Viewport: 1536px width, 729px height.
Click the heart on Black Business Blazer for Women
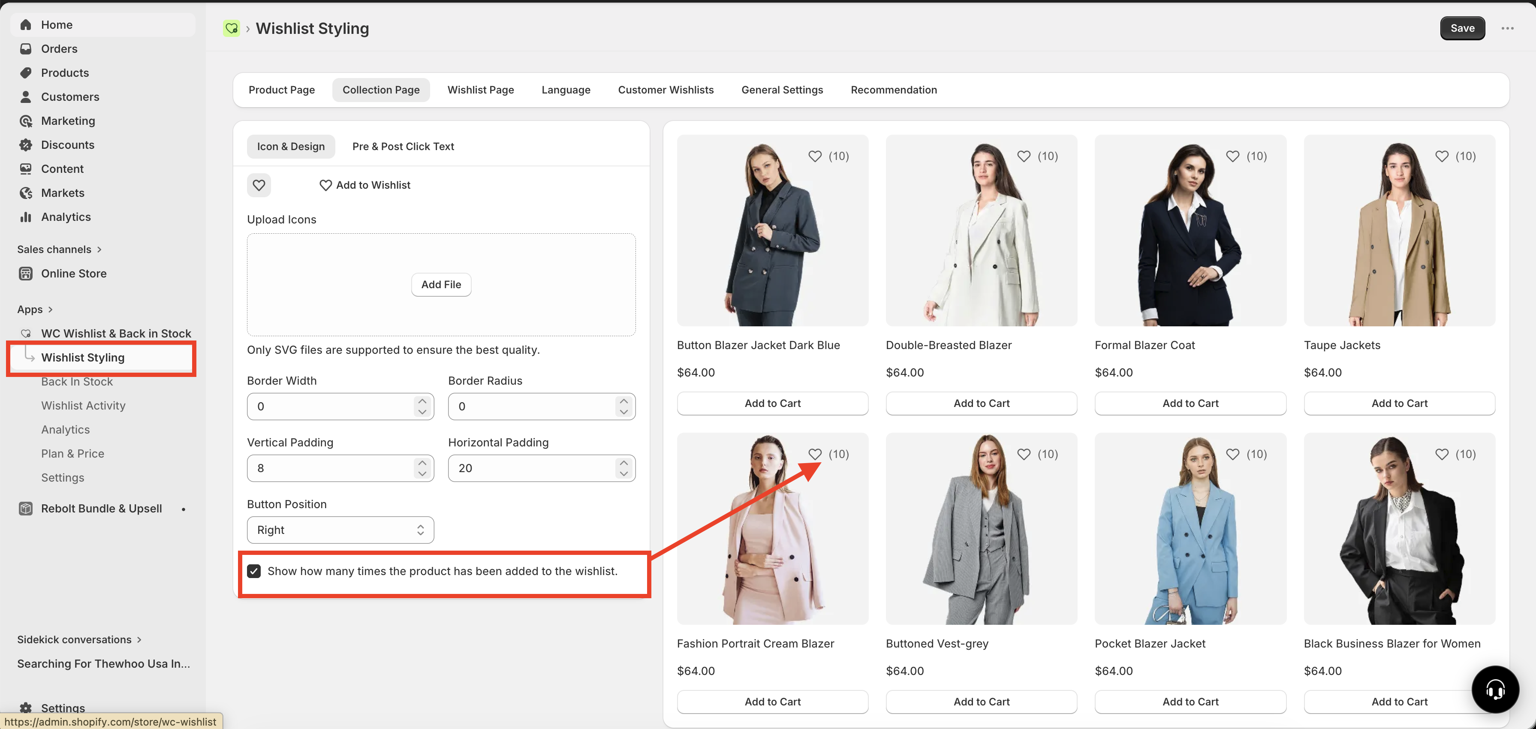click(x=1442, y=454)
